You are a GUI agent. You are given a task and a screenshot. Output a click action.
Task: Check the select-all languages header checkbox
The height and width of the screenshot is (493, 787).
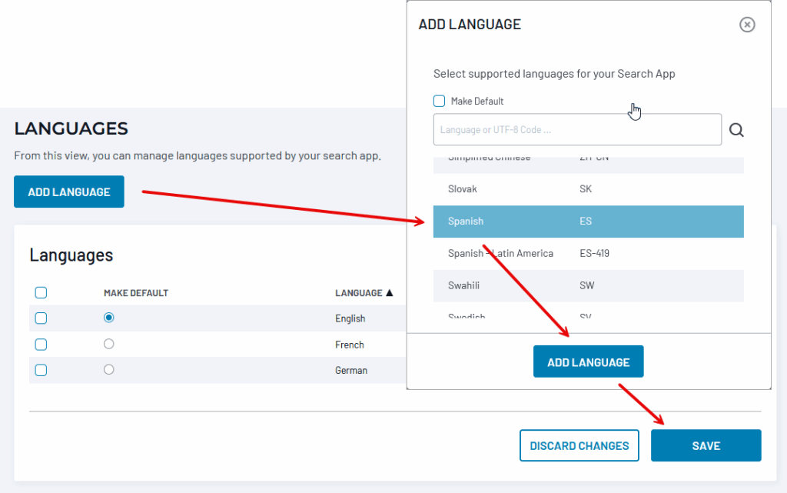click(x=42, y=292)
